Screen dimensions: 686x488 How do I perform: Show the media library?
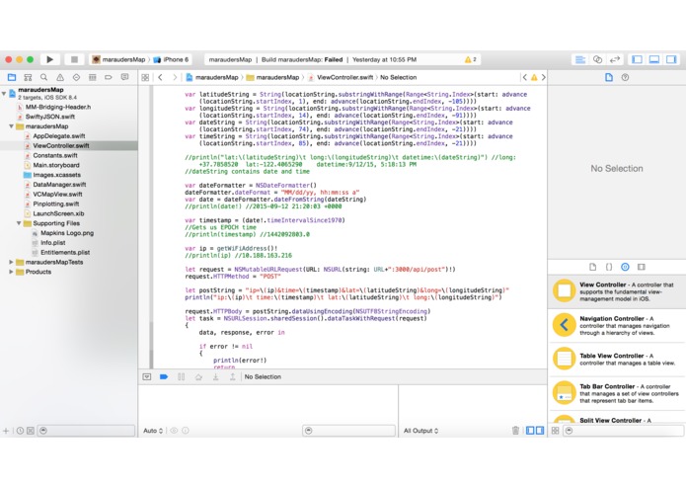click(642, 267)
